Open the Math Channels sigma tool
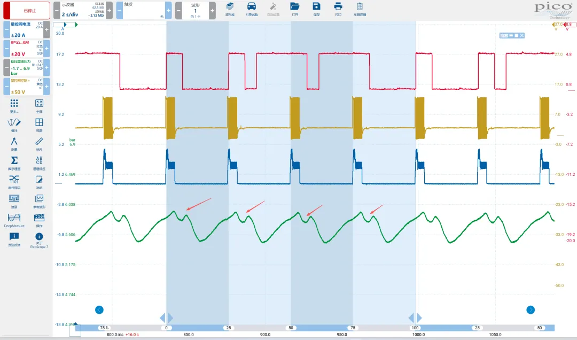The image size is (577, 340). 14,161
